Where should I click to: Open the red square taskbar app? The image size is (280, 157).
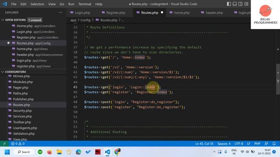(x=98, y=152)
